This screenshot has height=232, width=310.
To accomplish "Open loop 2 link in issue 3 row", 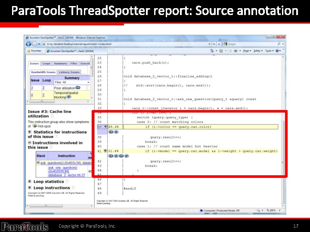I will [x=43, y=88].
